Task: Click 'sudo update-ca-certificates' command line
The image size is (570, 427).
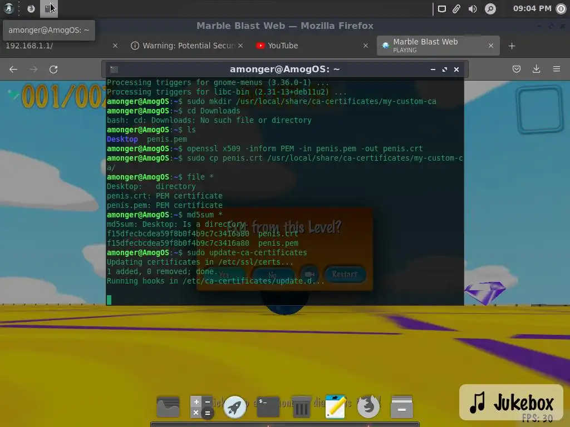Action: point(247,252)
